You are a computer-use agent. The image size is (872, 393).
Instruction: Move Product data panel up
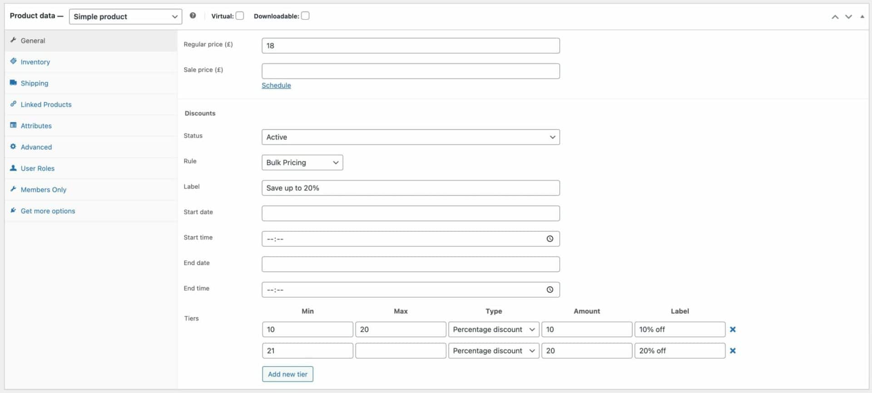point(835,17)
